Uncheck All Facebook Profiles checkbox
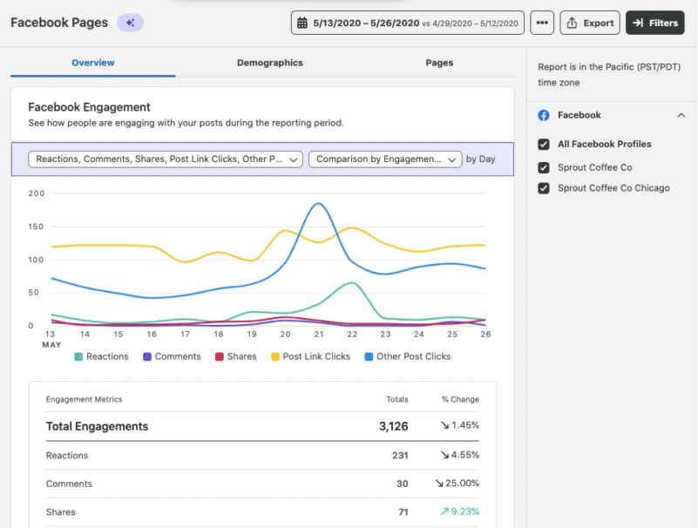This screenshot has height=528, width=698. coord(544,145)
